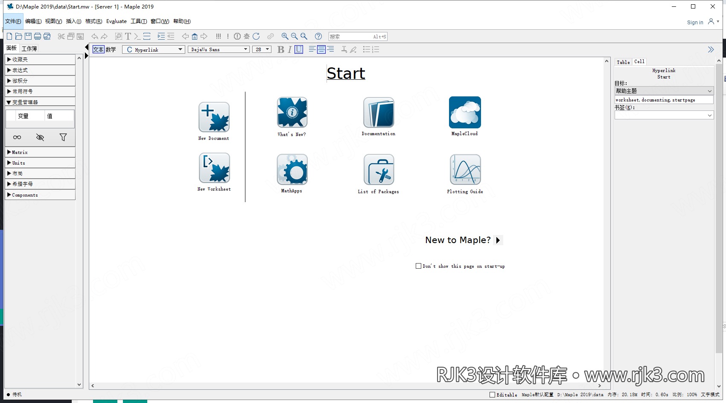The width and height of the screenshot is (726, 403).
Task: Go forward with the right arrow icon
Action: coord(204,36)
